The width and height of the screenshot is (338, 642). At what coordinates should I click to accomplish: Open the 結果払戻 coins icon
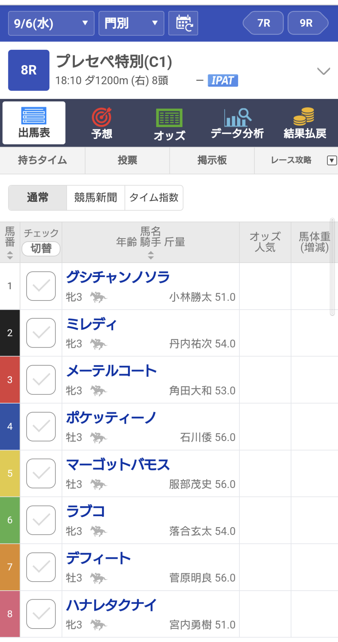tap(304, 117)
